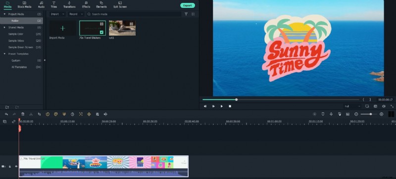Image resolution: width=396 pixels, height=179 pixels.
Task: Open the Duration clock icon
Action: click(72, 114)
